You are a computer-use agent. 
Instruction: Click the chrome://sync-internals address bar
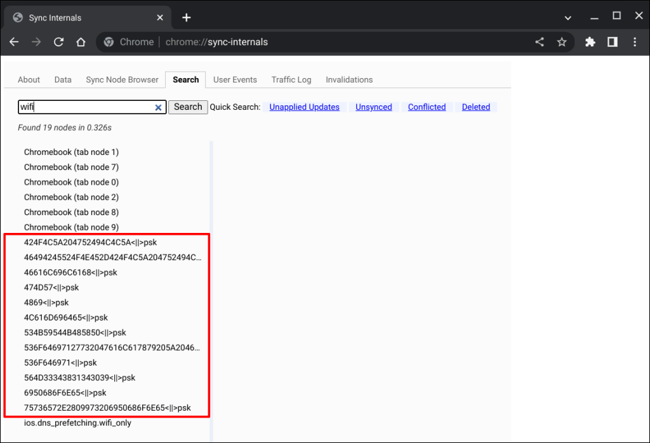pos(216,42)
